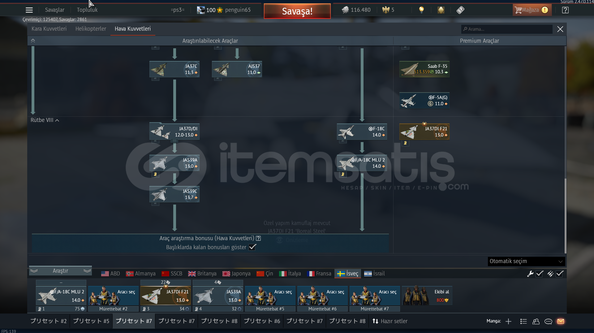Image resolution: width=594 pixels, height=333 pixels.
Task: Open the lightbulb hints icon
Action: 421,10
